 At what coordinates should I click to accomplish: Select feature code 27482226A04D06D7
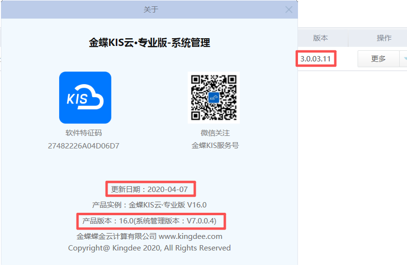pos(84,146)
